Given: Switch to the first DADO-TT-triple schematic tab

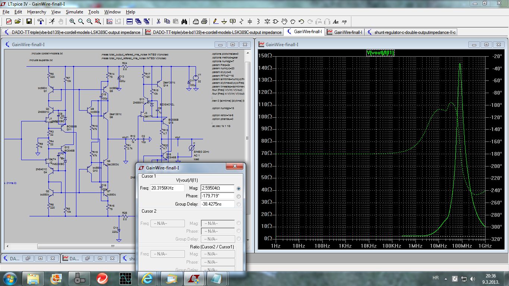Looking at the screenshot, I should [72, 32].
